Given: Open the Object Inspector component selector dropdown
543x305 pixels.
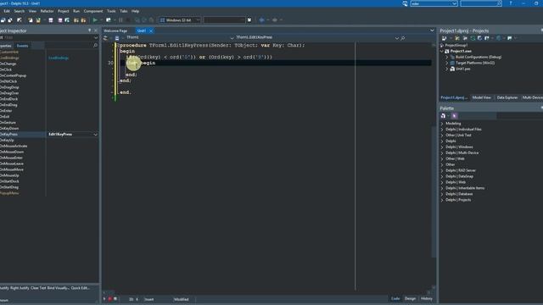Looking at the screenshot, I should pos(96,37).
